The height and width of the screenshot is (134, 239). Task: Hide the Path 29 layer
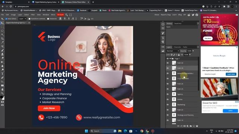[x=168, y=68]
